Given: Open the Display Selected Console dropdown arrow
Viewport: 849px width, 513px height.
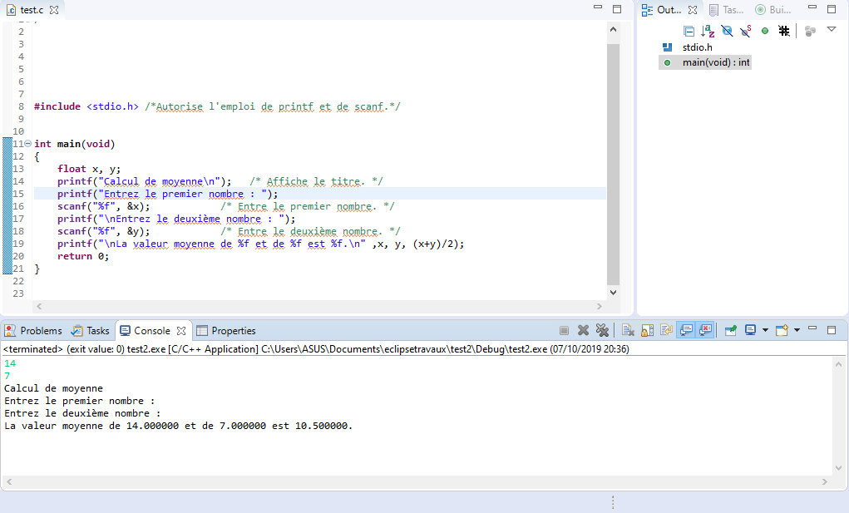Looking at the screenshot, I should [765, 330].
